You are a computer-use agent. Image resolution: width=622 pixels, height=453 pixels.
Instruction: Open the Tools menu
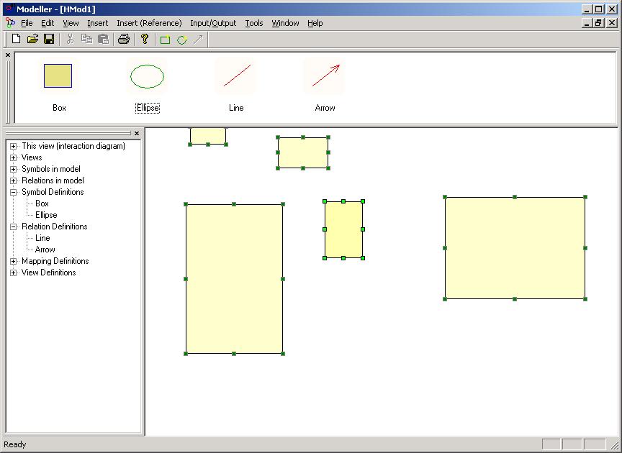coord(254,23)
